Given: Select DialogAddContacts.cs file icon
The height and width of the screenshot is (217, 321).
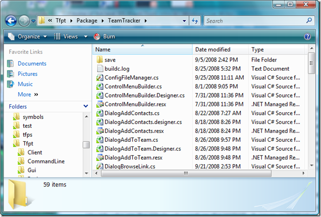Looking at the screenshot, I should (100, 113).
